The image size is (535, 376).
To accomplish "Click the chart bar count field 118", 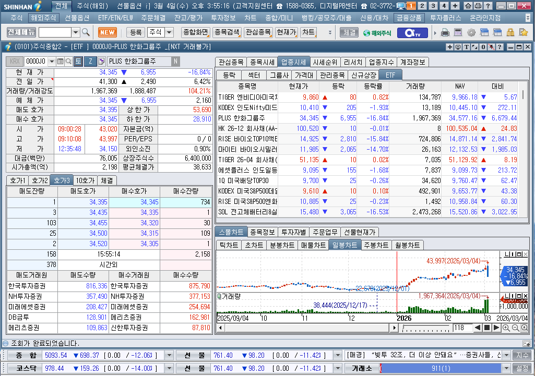I will [462, 328].
